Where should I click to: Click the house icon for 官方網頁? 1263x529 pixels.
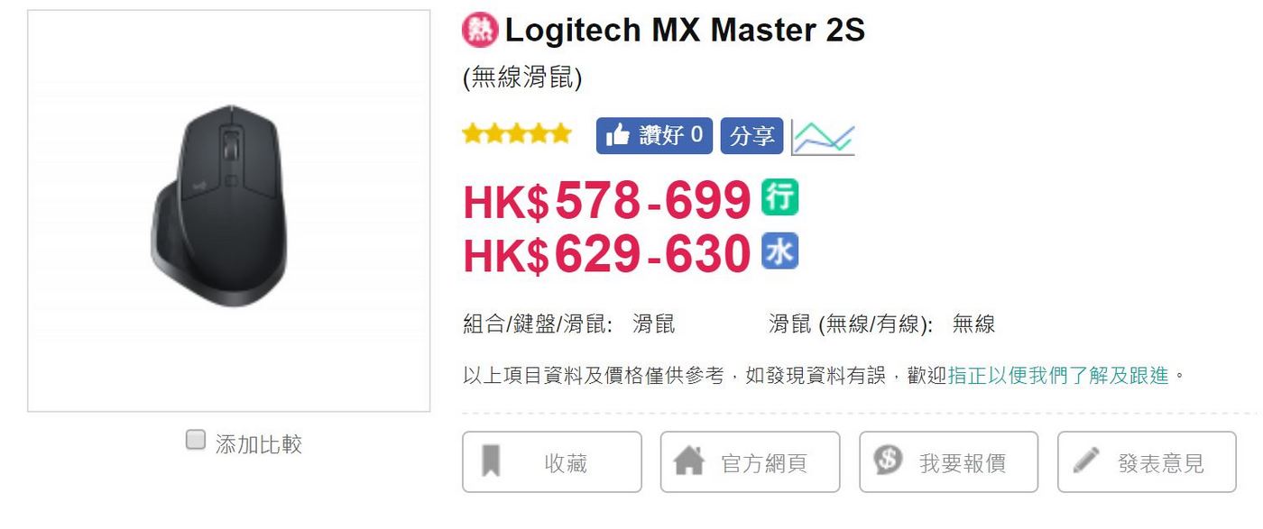click(689, 461)
